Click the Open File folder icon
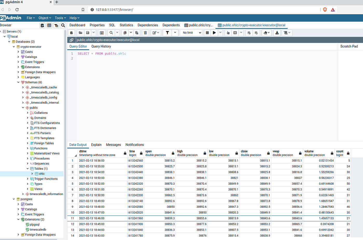The height and width of the screenshot is (240, 363). click(81, 33)
